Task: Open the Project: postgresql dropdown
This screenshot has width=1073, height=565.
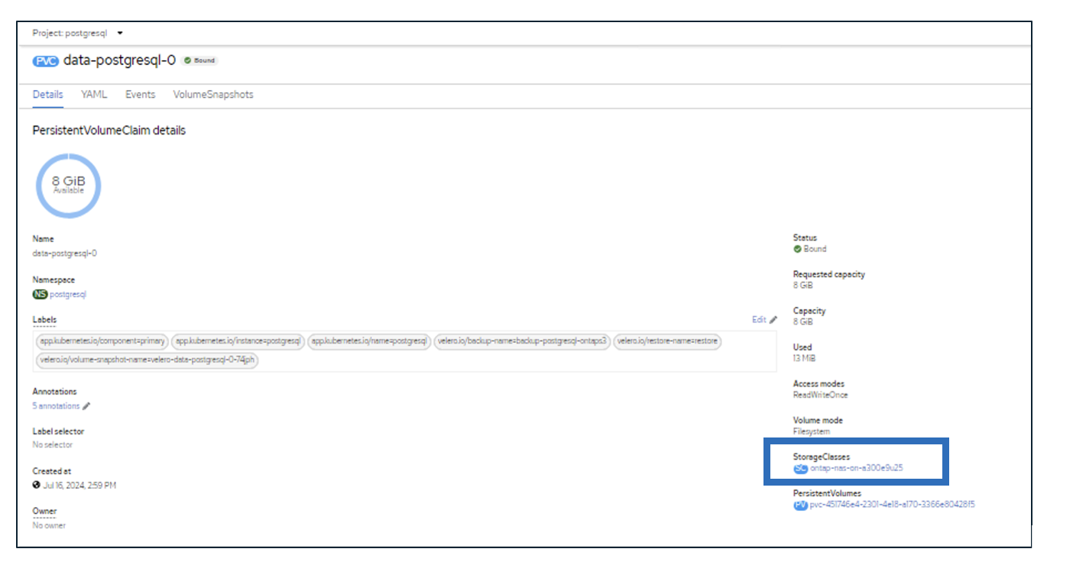Action: click(x=77, y=34)
